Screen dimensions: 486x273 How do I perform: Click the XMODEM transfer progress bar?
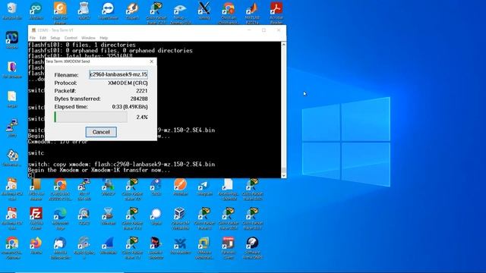tap(91, 117)
